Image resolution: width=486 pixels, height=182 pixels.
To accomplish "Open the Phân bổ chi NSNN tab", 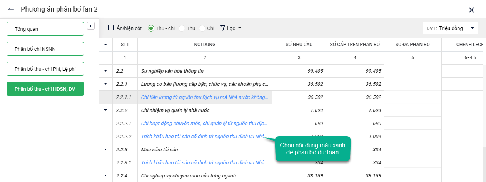I will click(45, 49).
